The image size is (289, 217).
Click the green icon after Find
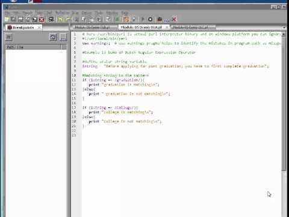point(117,19)
